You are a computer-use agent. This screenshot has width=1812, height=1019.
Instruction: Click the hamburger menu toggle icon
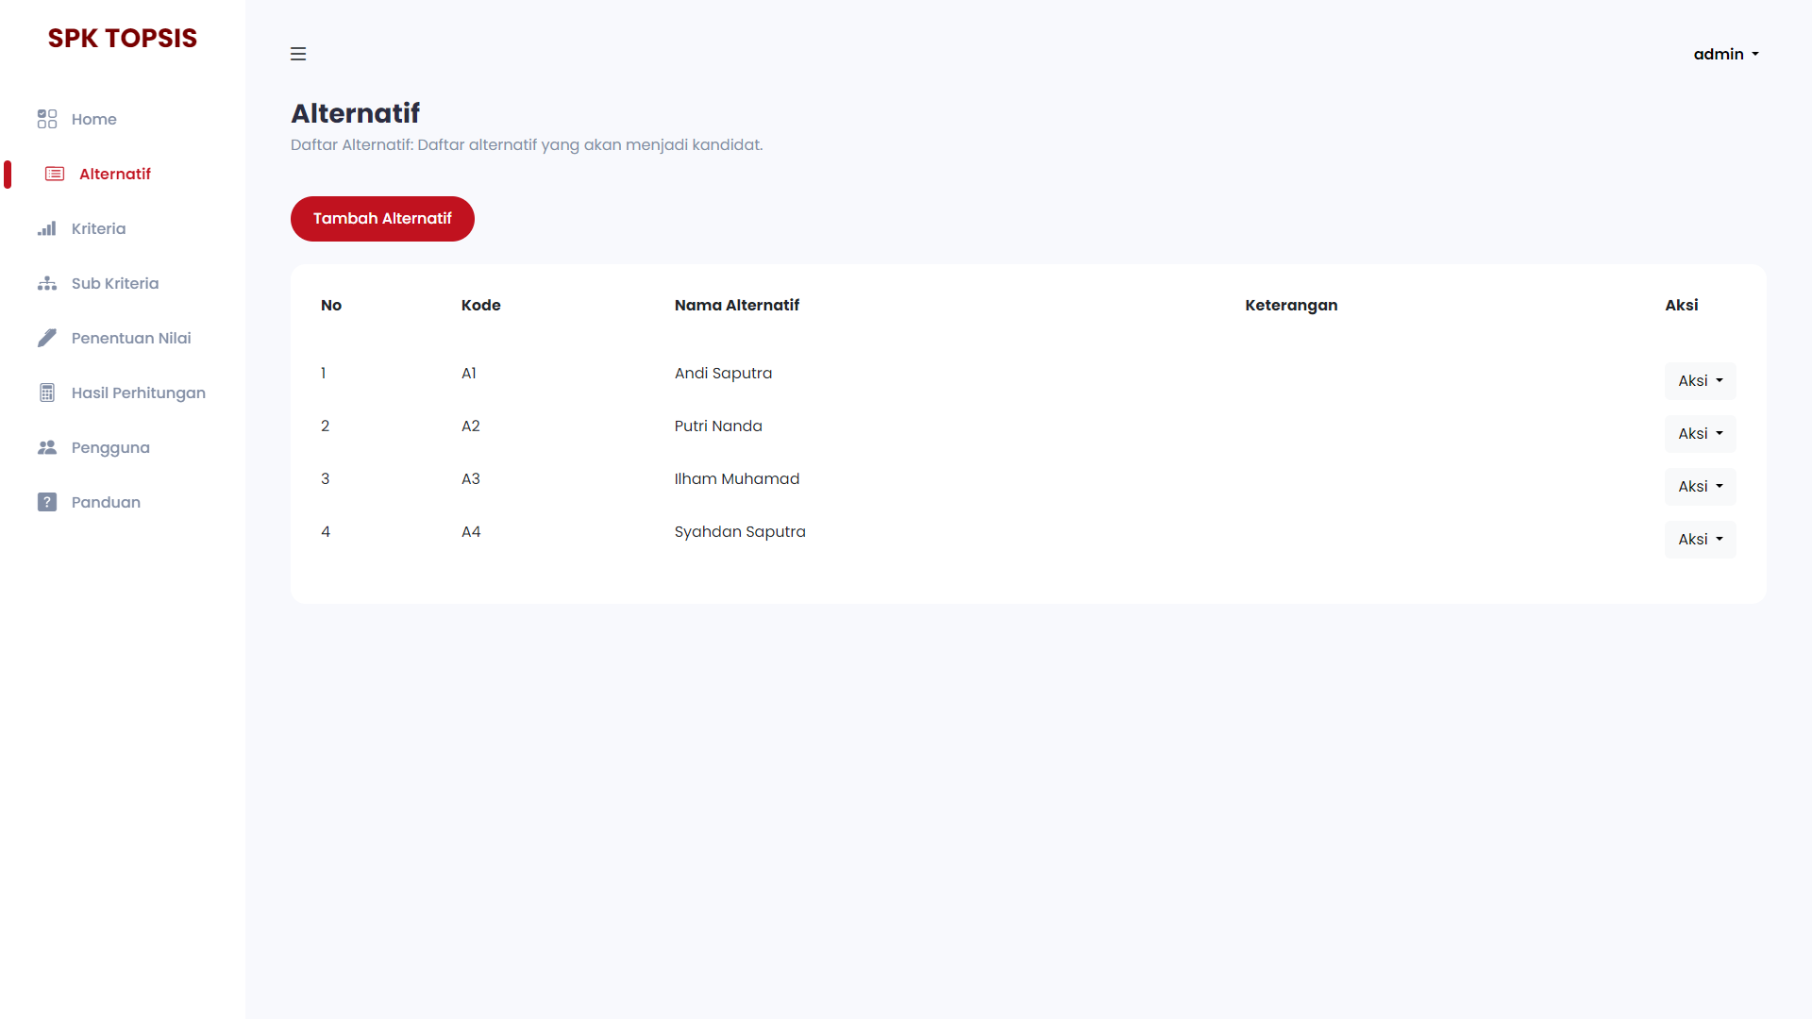298,54
